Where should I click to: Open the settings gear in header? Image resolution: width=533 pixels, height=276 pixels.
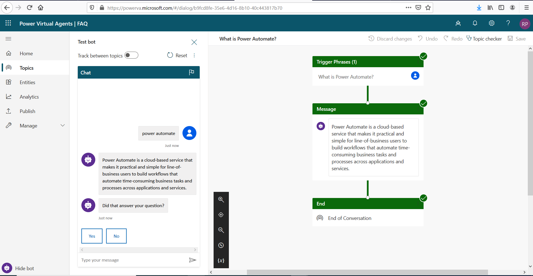[492, 23]
